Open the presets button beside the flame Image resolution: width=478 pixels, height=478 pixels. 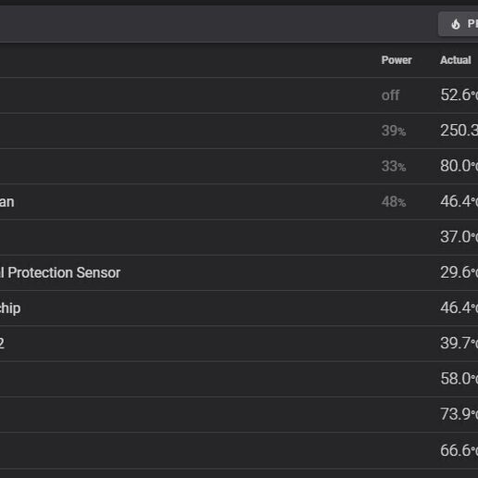point(459,24)
